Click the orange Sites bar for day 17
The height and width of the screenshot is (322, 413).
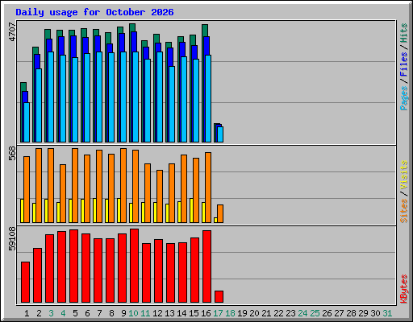tap(220, 213)
